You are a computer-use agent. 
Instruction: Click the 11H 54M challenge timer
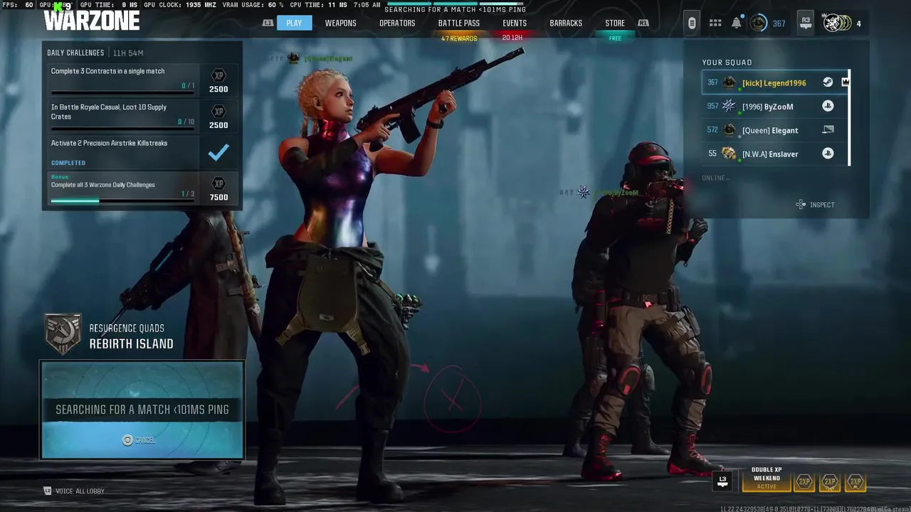coord(128,53)
